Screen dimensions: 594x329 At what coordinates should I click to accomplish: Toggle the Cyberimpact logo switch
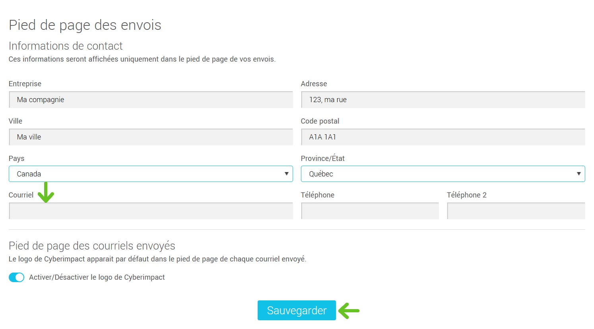click(x=16, y=277)
